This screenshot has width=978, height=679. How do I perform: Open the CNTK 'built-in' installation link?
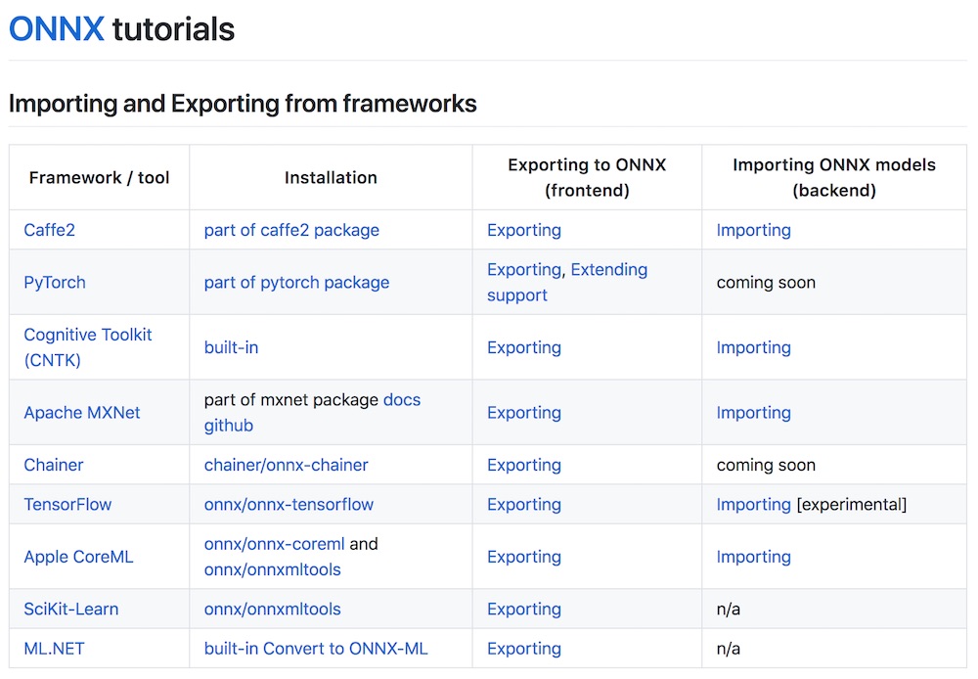click(x=231, y=347)
